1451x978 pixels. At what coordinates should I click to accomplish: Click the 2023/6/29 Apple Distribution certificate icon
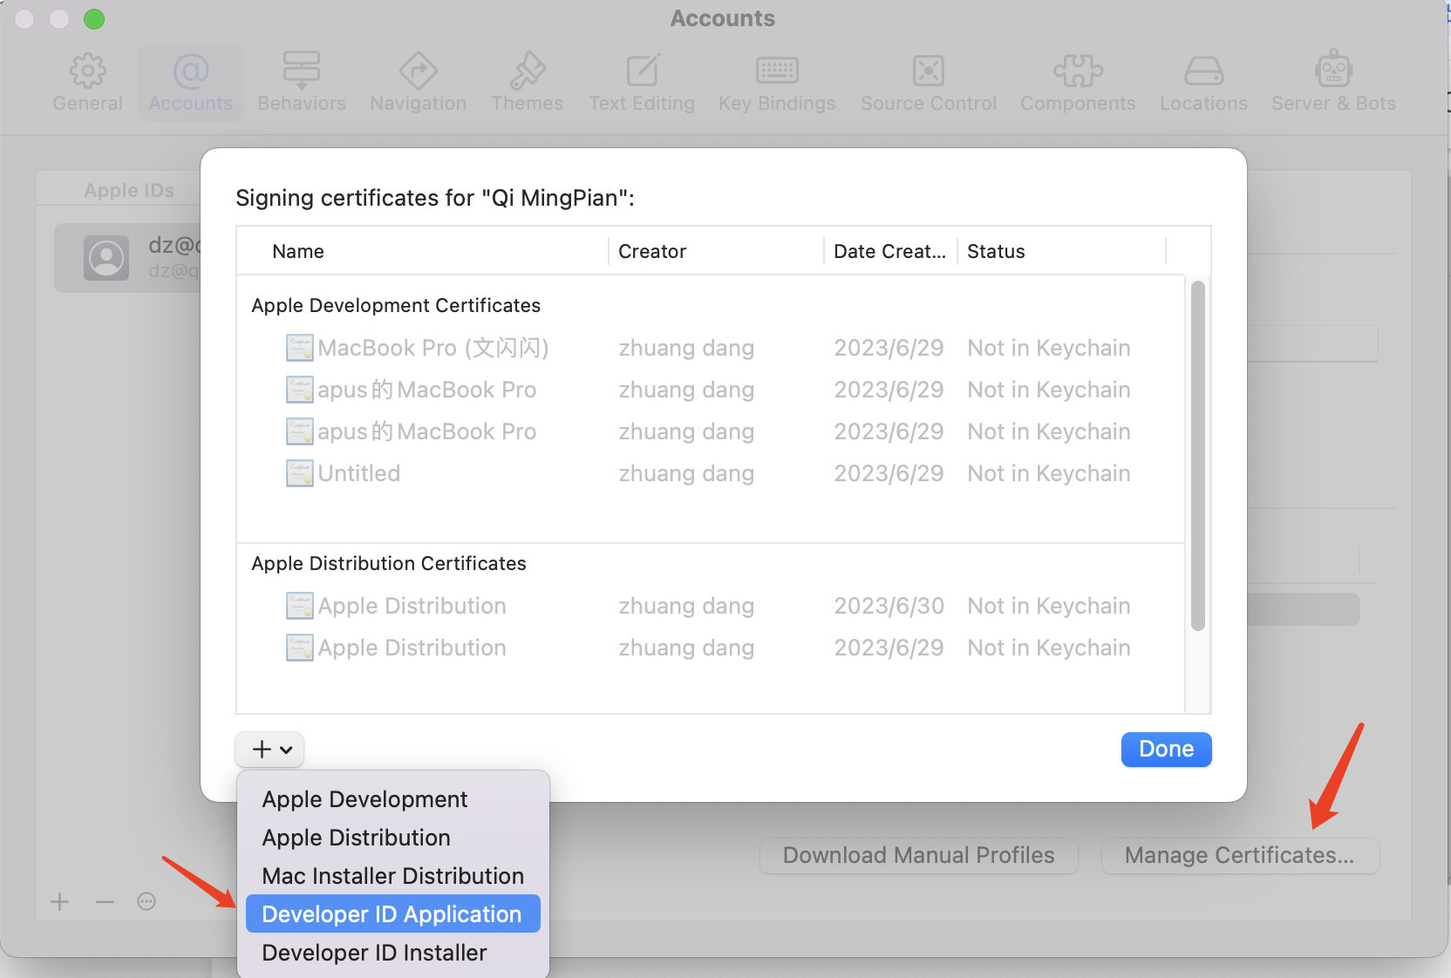tap(299, 648)
